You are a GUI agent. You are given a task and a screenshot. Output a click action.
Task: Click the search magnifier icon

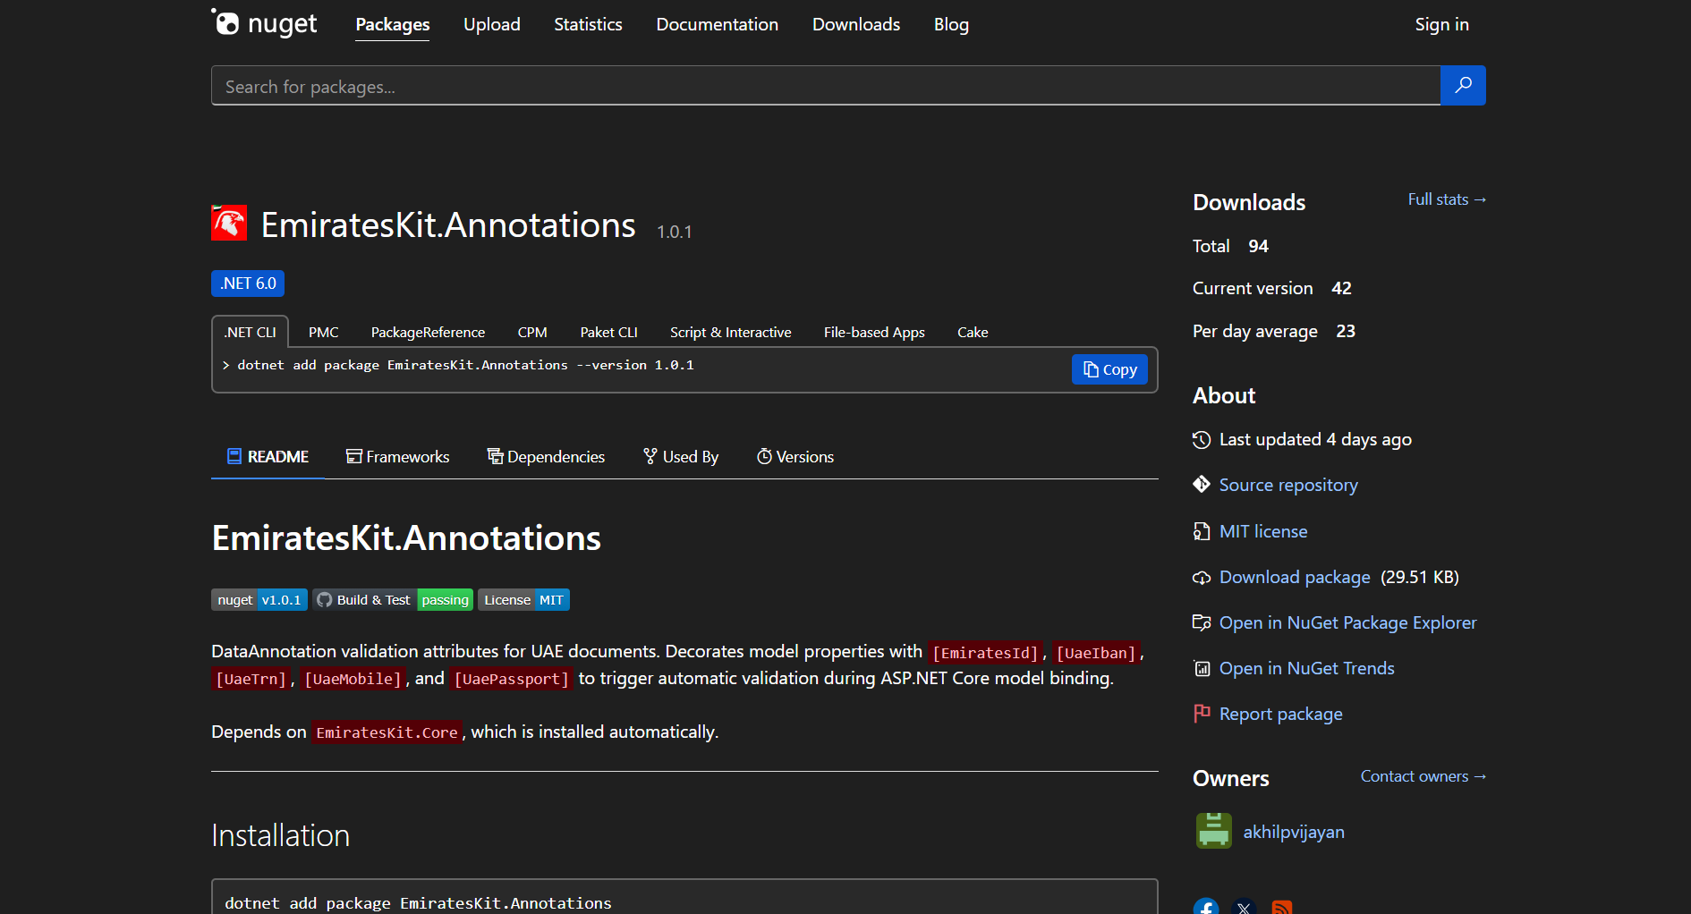(x=1462, y=85)
